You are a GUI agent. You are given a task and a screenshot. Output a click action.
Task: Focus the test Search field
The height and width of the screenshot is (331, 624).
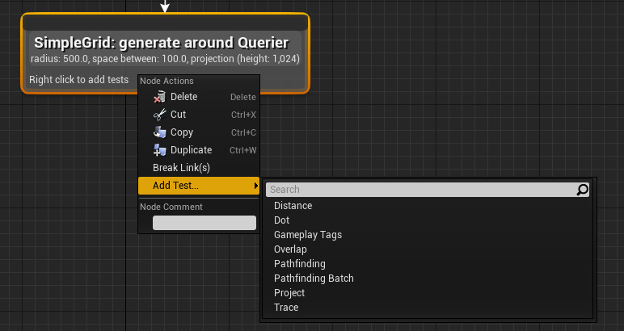coord(428,190)
